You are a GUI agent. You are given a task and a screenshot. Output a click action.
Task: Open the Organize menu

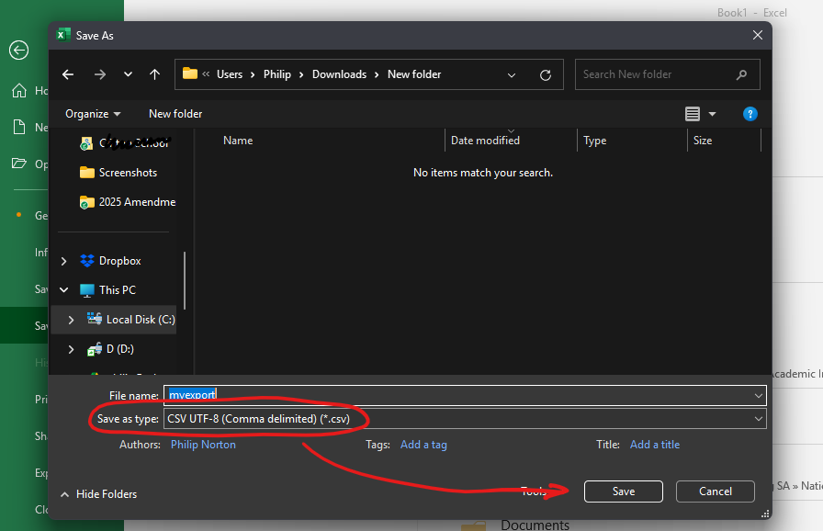coord(93,114)
